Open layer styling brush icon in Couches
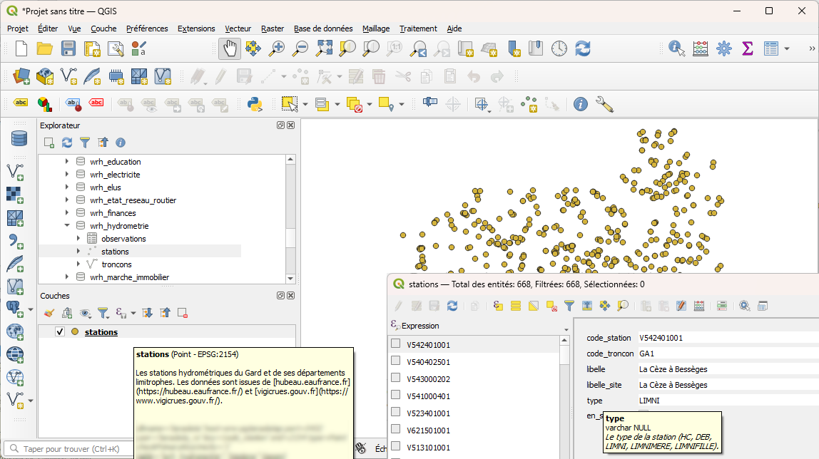819x459 pixels. [x=49, y=313]
